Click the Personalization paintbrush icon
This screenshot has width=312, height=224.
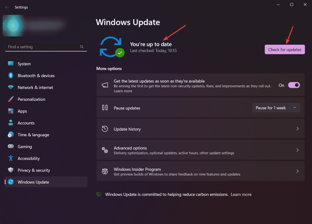11,99
